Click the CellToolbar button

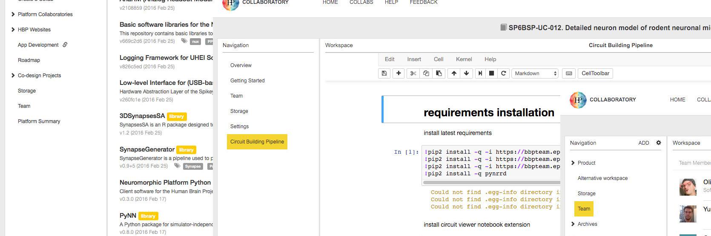595,73
